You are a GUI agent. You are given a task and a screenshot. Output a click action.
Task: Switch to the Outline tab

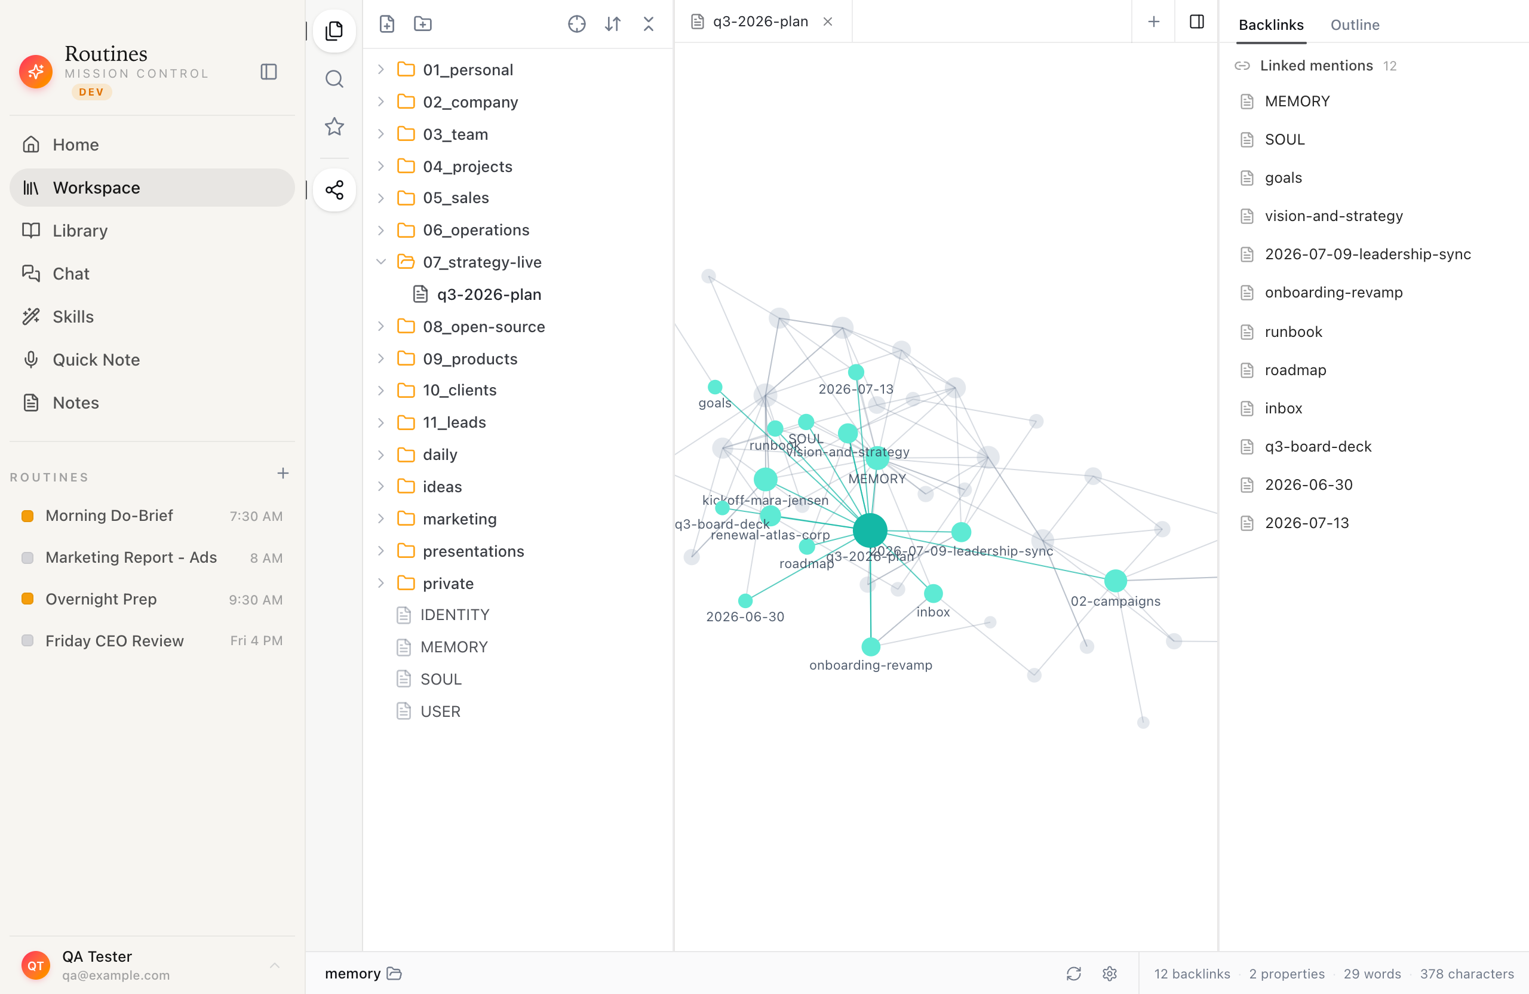click(x=1355, y=24)
